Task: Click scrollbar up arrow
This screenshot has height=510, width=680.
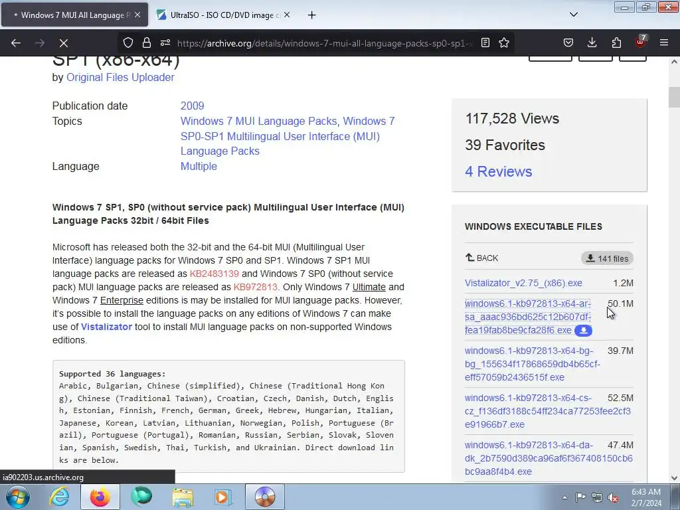Action: pos(674,62)
